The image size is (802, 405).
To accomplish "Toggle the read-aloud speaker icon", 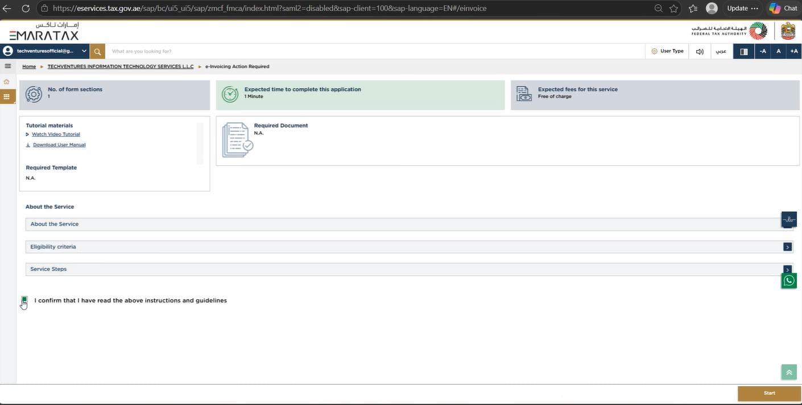I will click(x=700, y=51).
